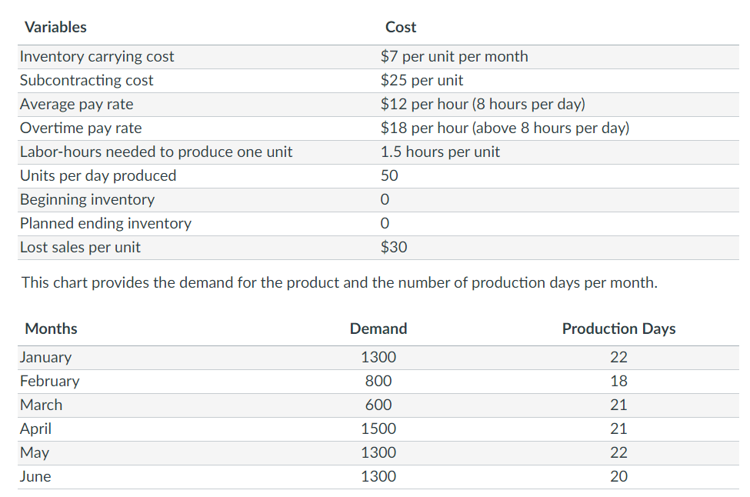Click the Months column header
The image size is (750, 497).
[x=51, y=329]
